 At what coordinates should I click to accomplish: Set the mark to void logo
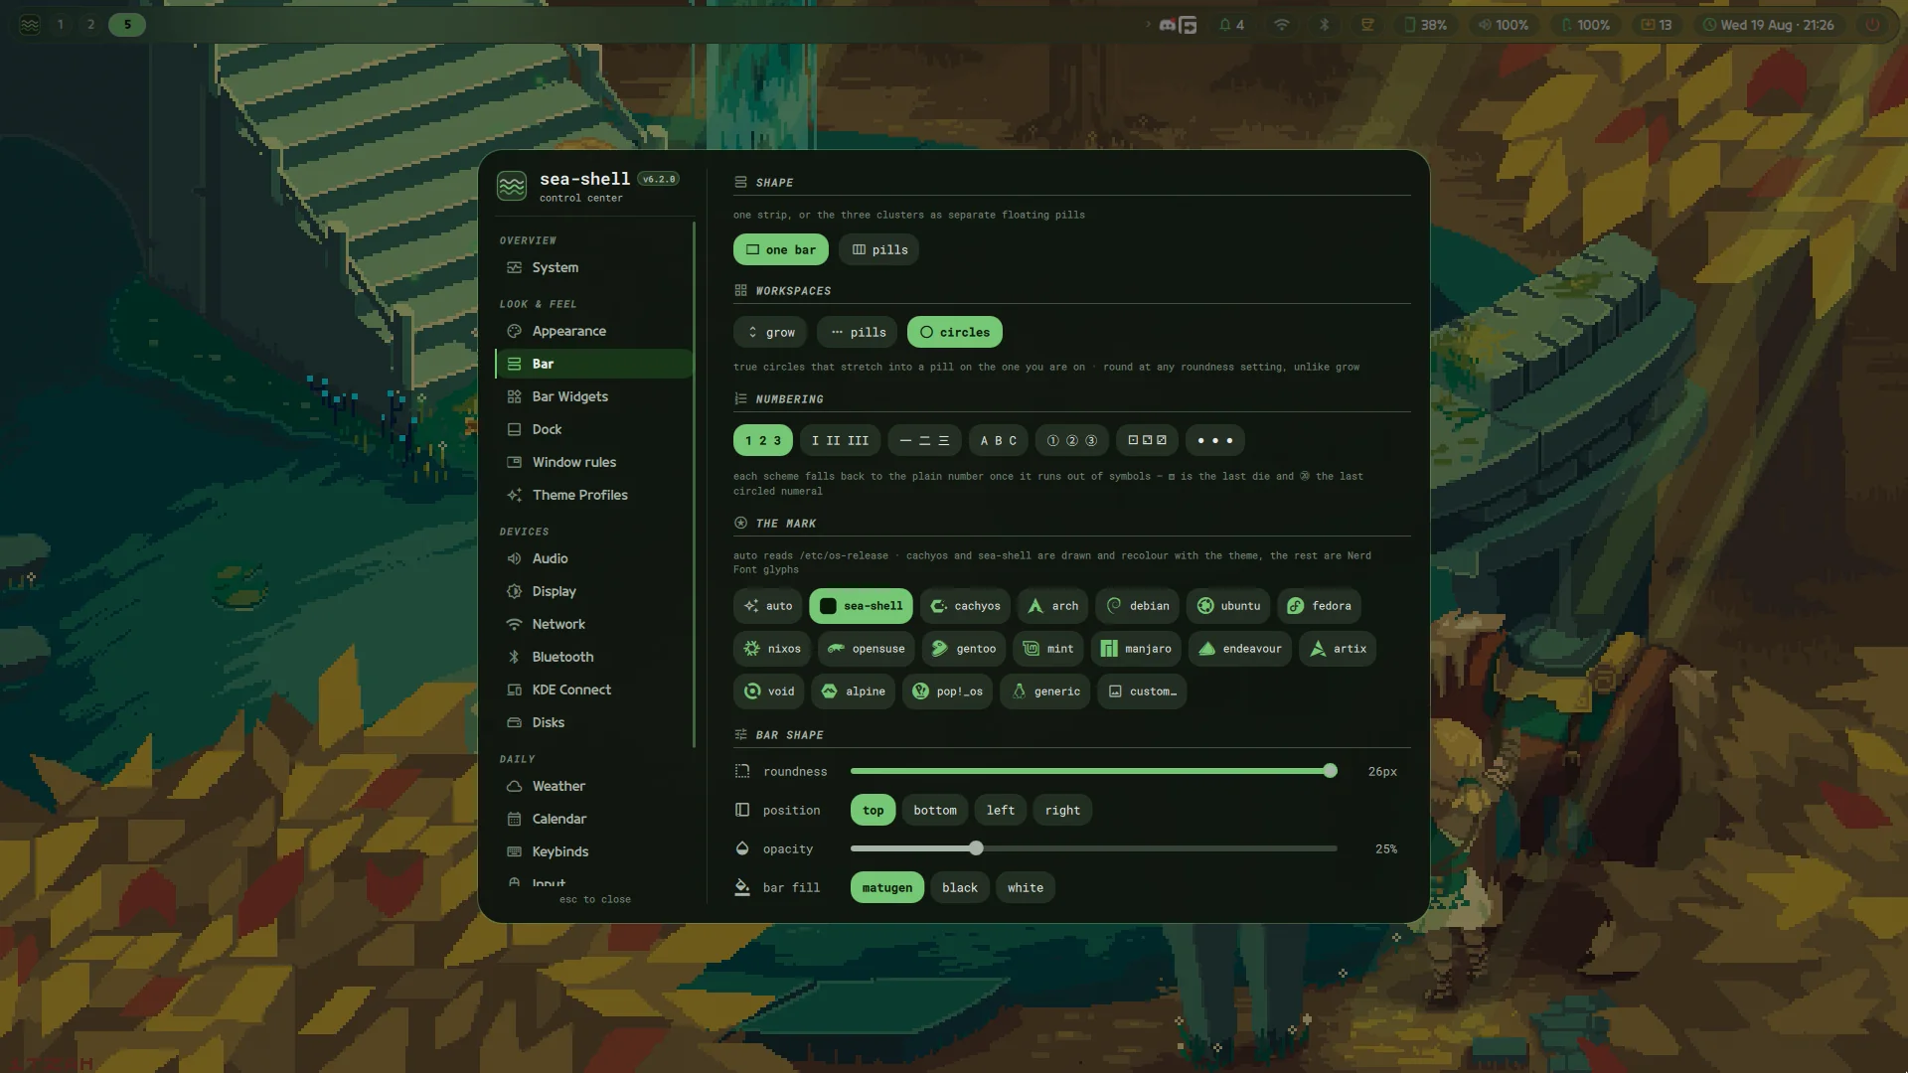click(x=769, y=691)
